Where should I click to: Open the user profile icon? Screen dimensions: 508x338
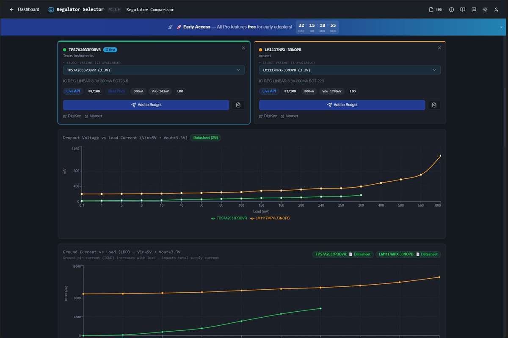(496, 9)
